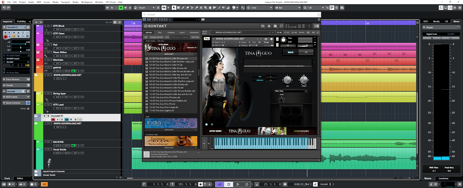Click Kontakt save disk icon
Viewport: 463px width, 188px height.
[x=263, y=26]
